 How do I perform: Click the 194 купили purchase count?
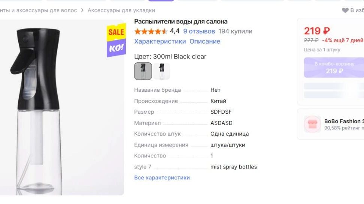[x=236, y=31]
